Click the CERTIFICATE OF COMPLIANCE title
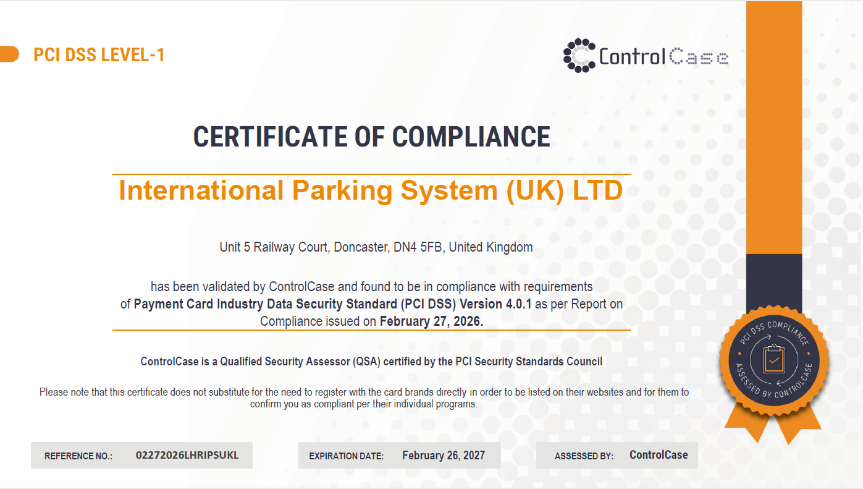The image size is (863, 489). pyautogui.click(x=371, y=137)
